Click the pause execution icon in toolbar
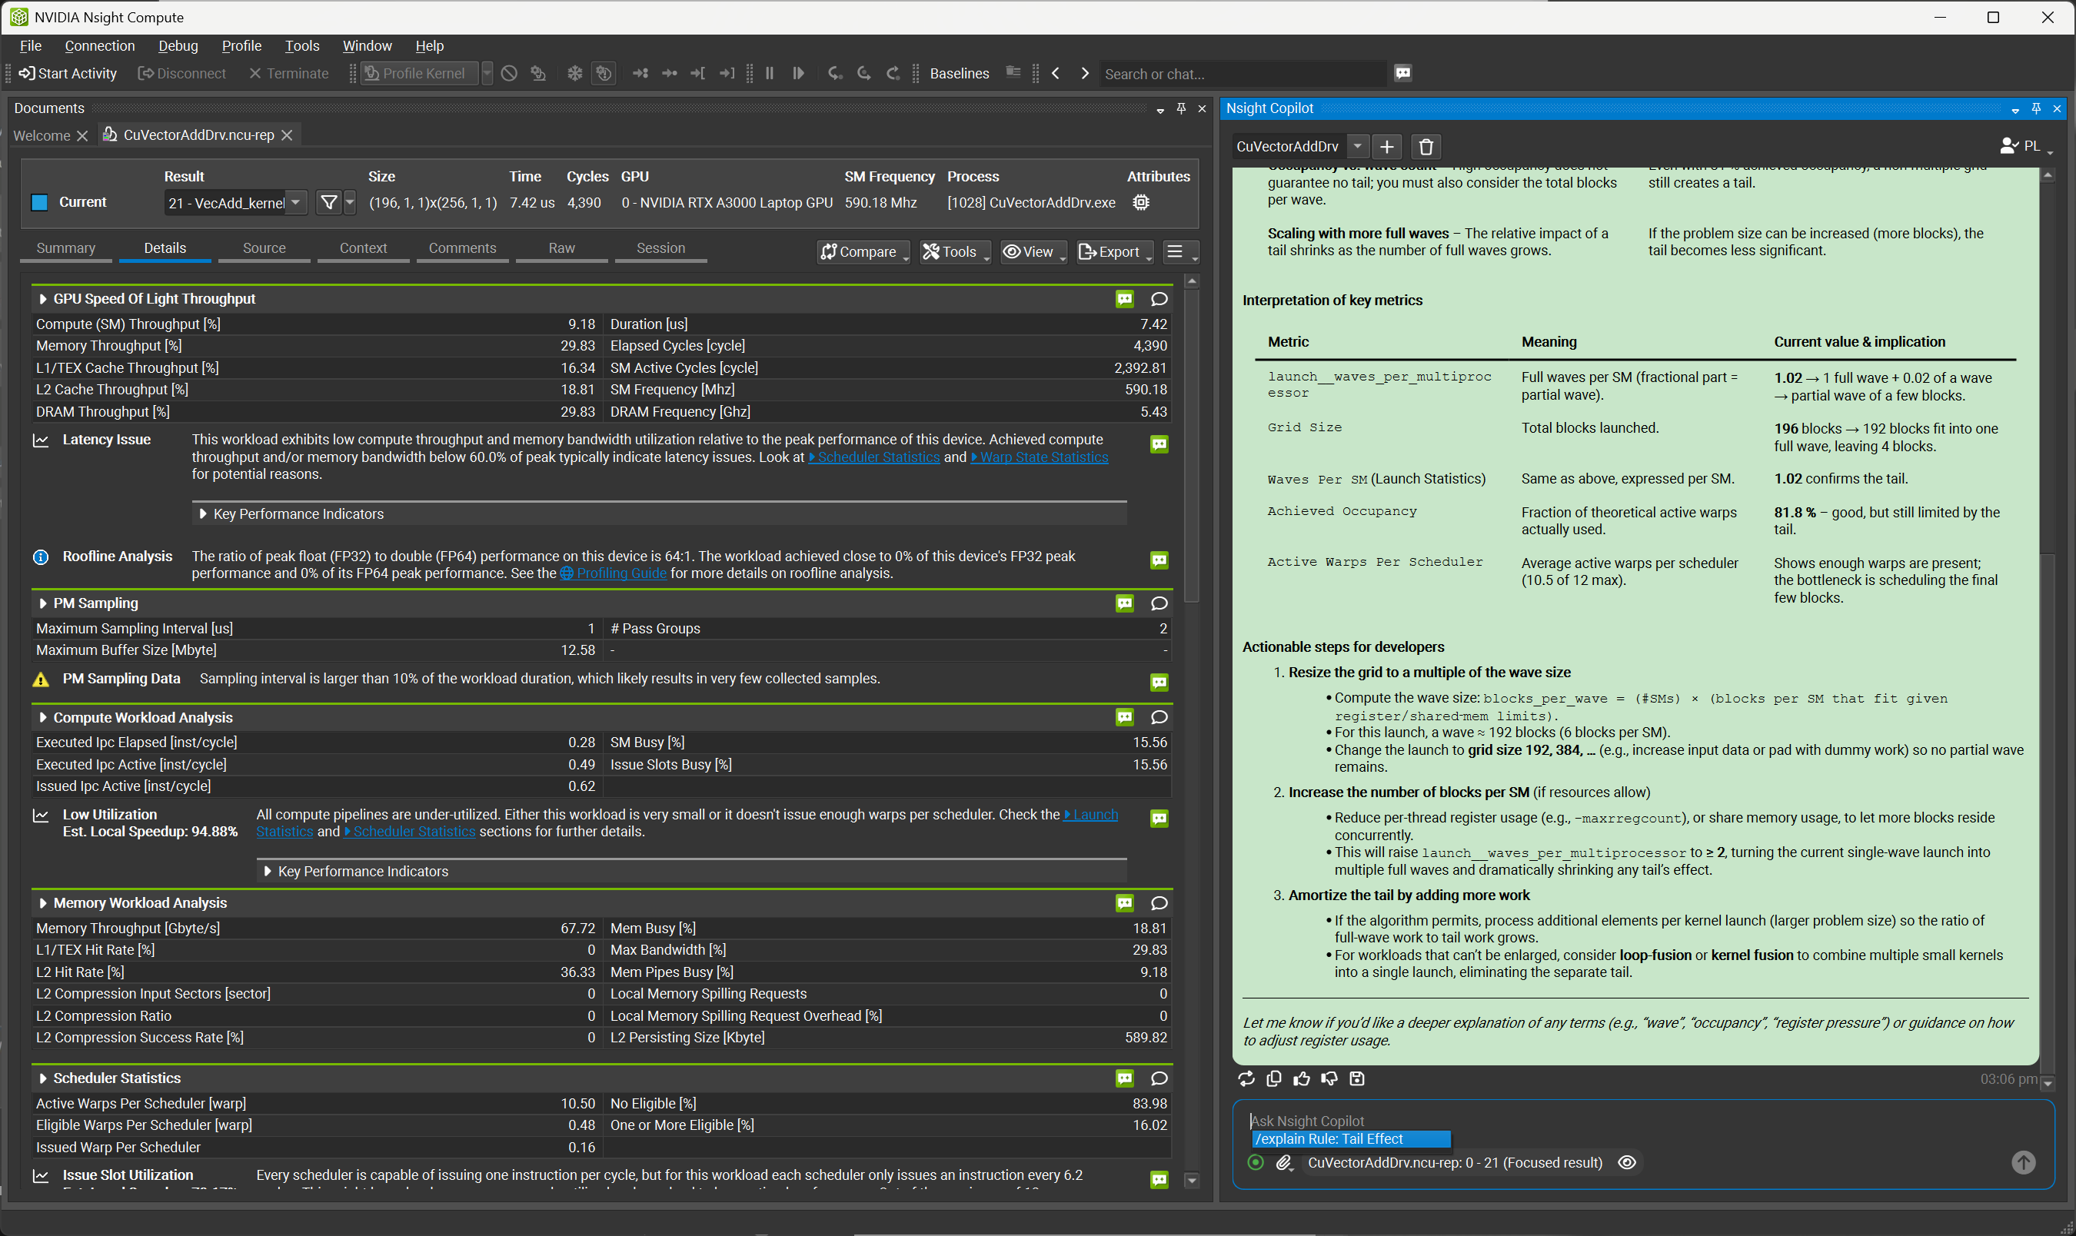This screenshot has height=1236, width=2076. 770,73
